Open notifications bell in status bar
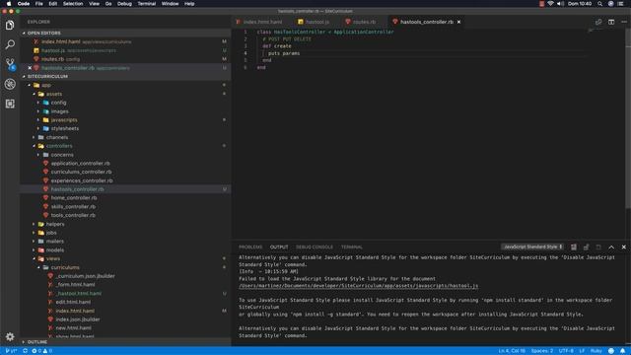 click(x=622, y=351)
